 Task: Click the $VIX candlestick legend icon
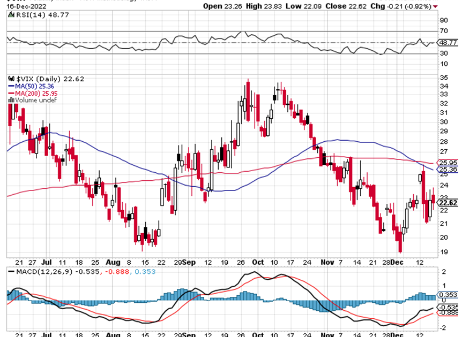9,79
